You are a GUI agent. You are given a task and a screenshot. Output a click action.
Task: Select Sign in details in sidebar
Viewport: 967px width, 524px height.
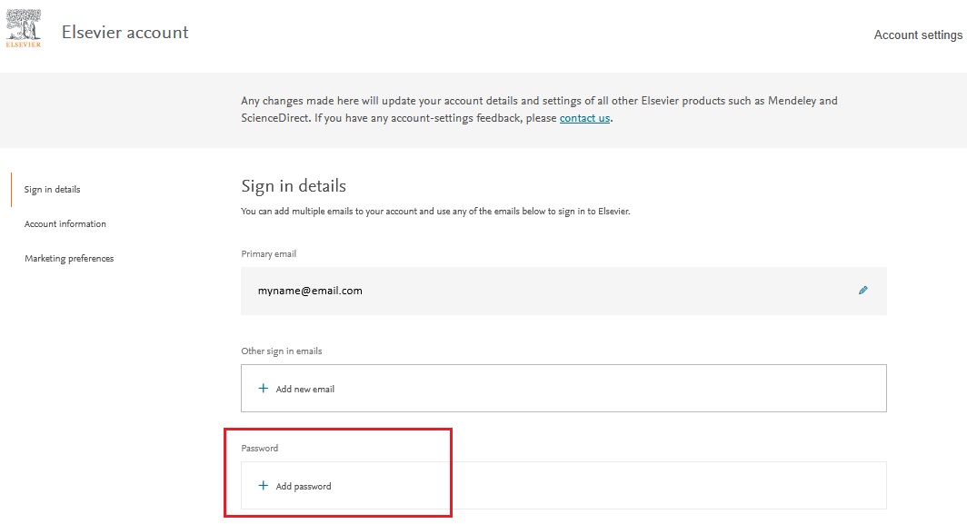pyautogui.click(x=53, y=189)
